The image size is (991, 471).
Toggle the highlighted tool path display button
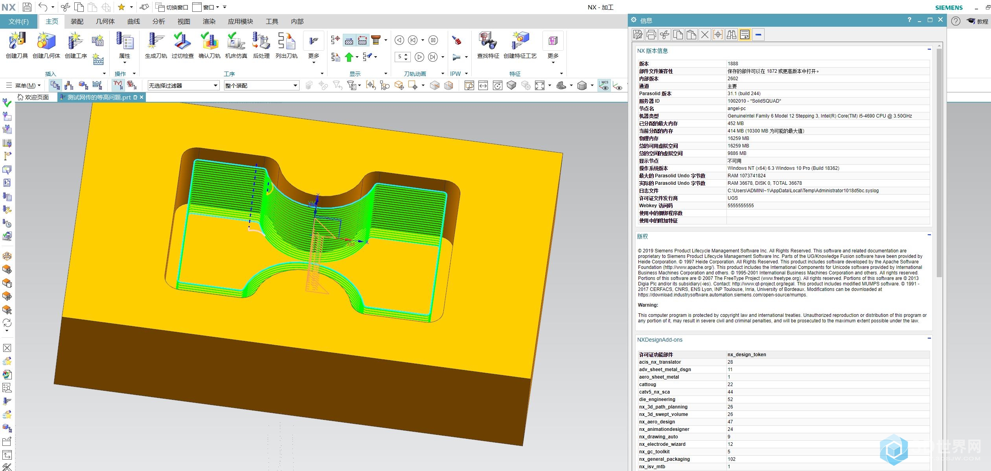click(349, 40)
